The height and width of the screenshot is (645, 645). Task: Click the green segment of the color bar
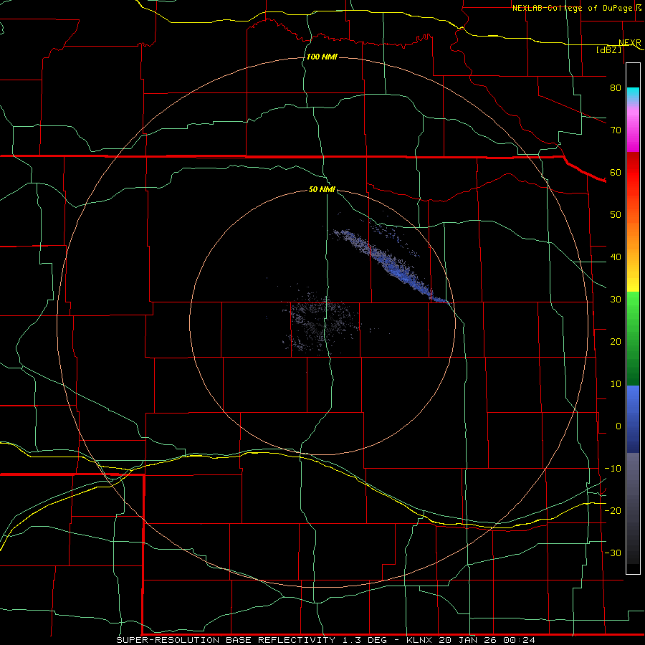(633, 338)
